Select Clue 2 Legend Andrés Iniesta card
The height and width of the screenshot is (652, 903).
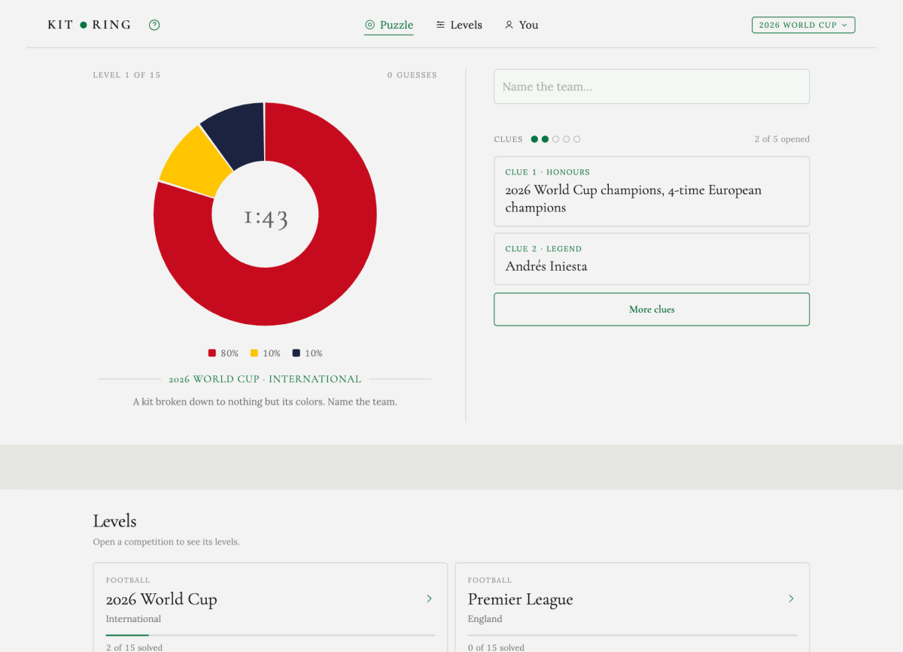(652, 259)
